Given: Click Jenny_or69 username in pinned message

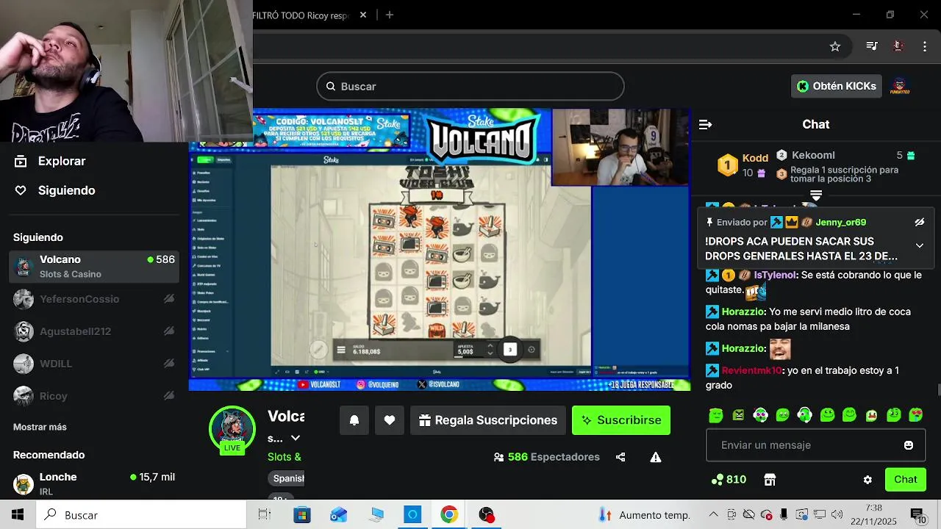Looking at the screenshot, I should [841, 222].
